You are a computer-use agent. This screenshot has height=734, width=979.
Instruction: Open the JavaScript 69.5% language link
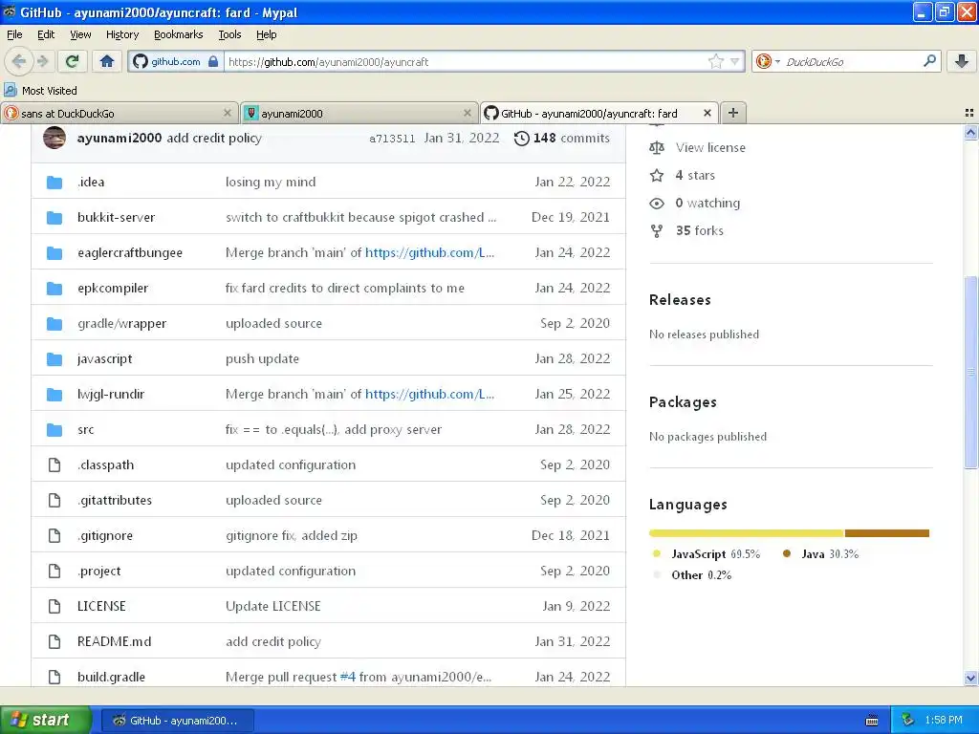point(715,554)
